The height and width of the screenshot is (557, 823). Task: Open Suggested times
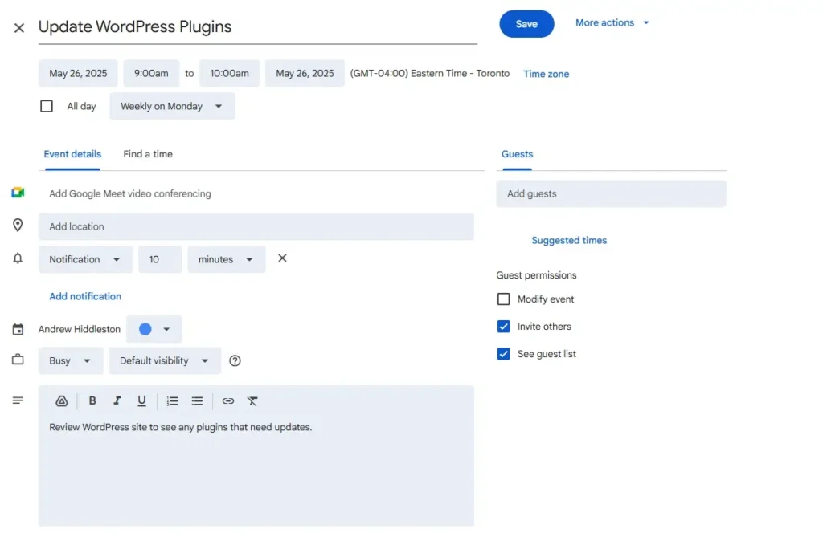569,240
